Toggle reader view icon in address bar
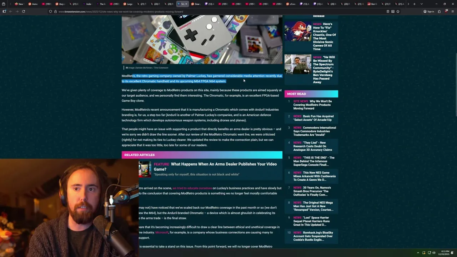457x257 pixels. [x=388, y=11]
